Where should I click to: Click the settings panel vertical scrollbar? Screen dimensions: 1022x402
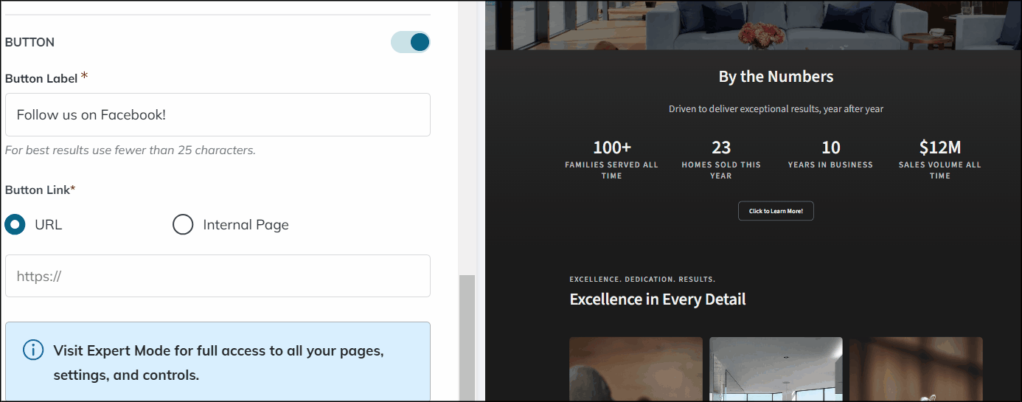[467, 338]
